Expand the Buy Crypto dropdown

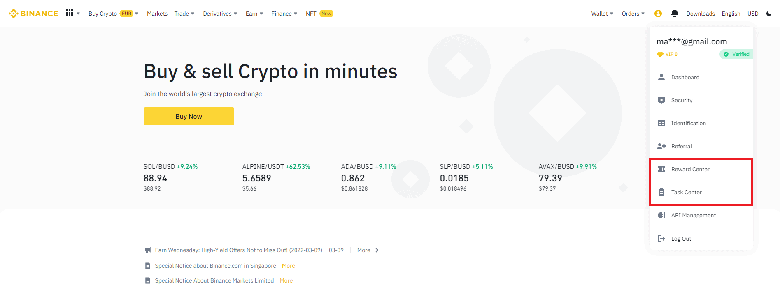113,14
